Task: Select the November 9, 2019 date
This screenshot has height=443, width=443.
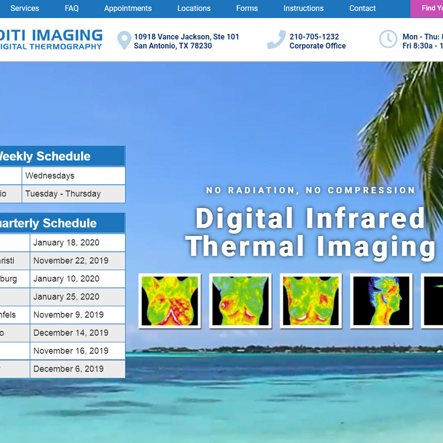Action: click(x=78, y=315)
